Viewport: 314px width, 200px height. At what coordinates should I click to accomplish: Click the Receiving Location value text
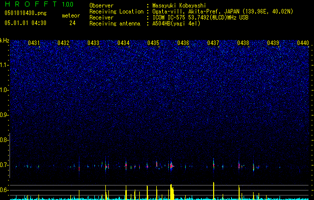pos(223,11)
